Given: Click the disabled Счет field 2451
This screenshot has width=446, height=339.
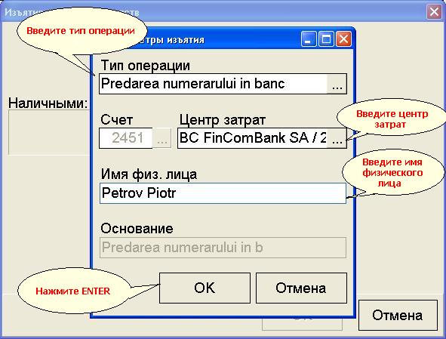Looking at the screenshot, I should point(126,138).
